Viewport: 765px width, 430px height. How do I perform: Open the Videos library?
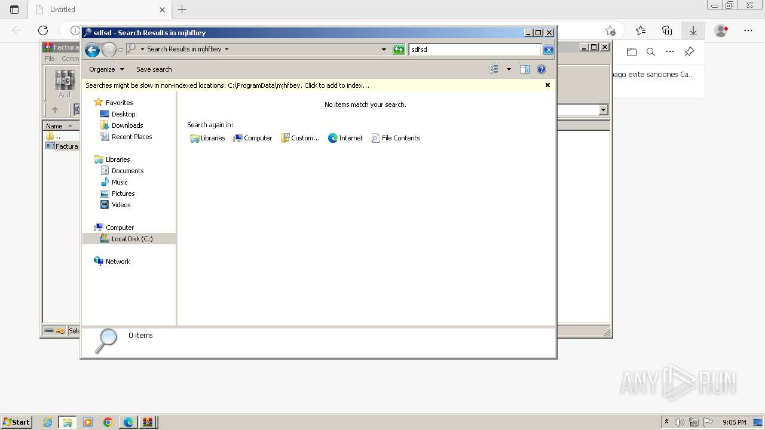coord(115,205)
